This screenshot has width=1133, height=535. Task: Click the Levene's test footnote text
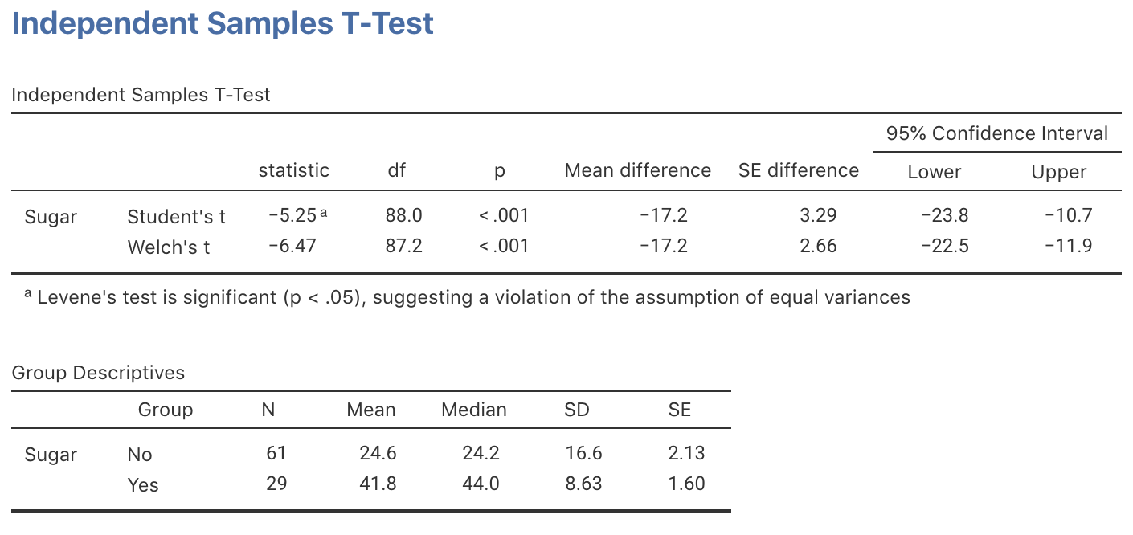pyautogui.click(x=472, y=297)
